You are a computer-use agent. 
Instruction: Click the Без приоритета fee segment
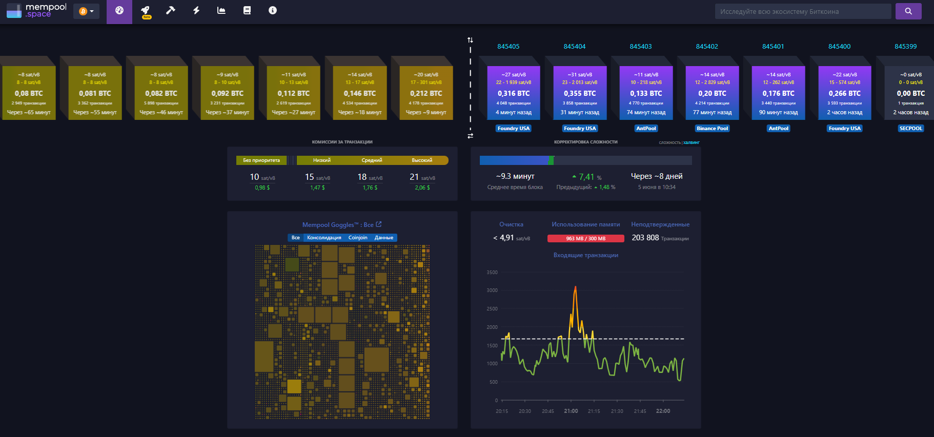261,160
